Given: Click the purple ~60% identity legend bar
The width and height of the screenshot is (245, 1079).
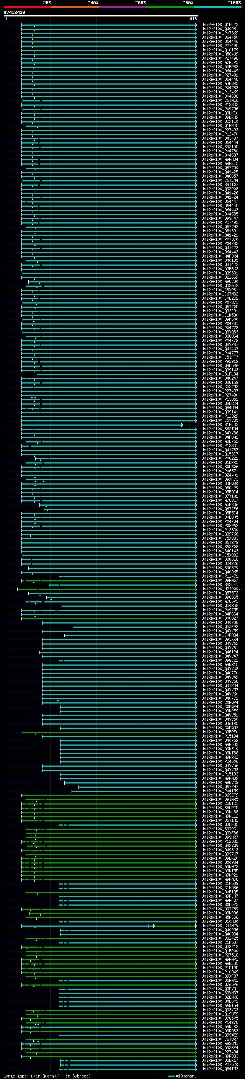Looking at the screenshot, I should click(122, 7).
